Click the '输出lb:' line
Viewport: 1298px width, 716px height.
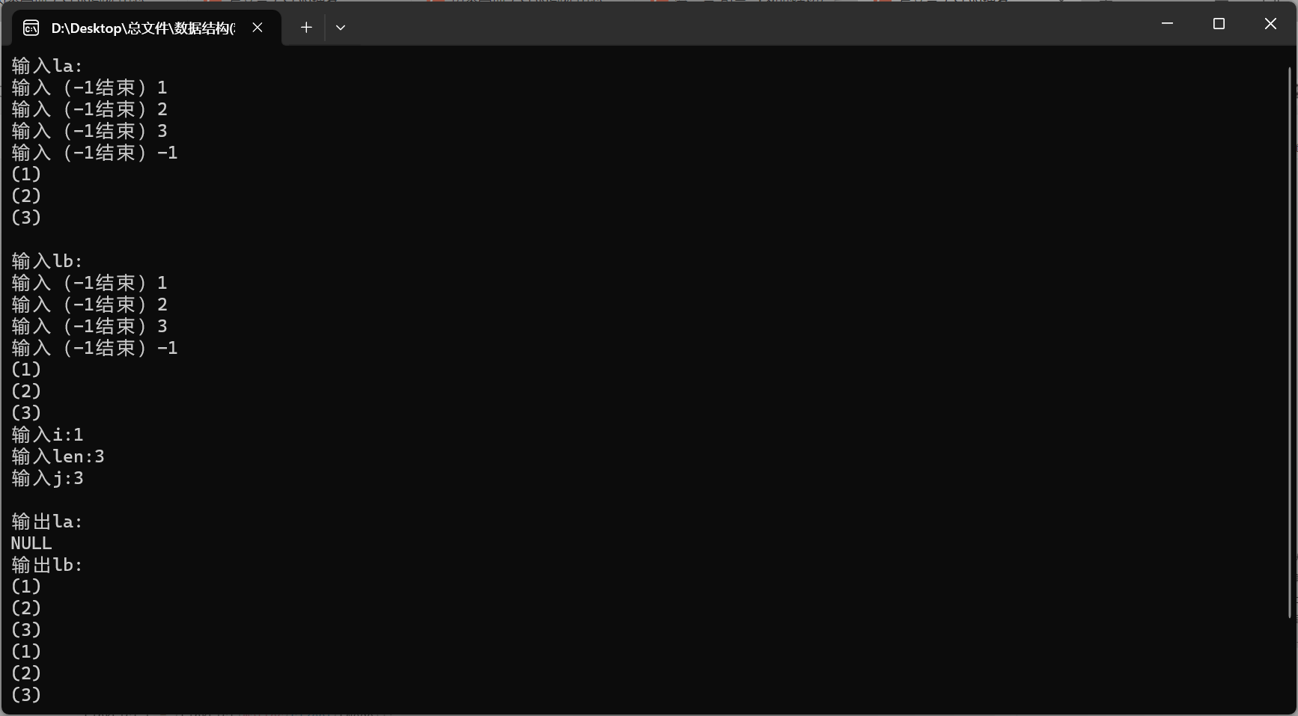[47, 565]
